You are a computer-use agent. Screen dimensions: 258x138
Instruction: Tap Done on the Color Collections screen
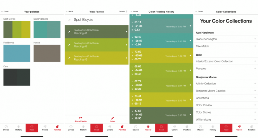(199, 11)
